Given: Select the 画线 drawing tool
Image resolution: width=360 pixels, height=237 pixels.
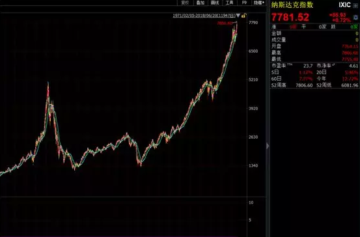Looking at the screenshot, I should click(x=215, y=3).
